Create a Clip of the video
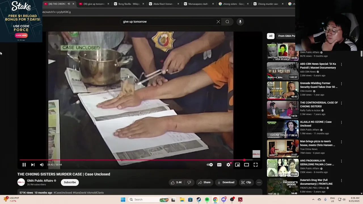Viewport: 363px width, 204px height. tap(246, 182)
